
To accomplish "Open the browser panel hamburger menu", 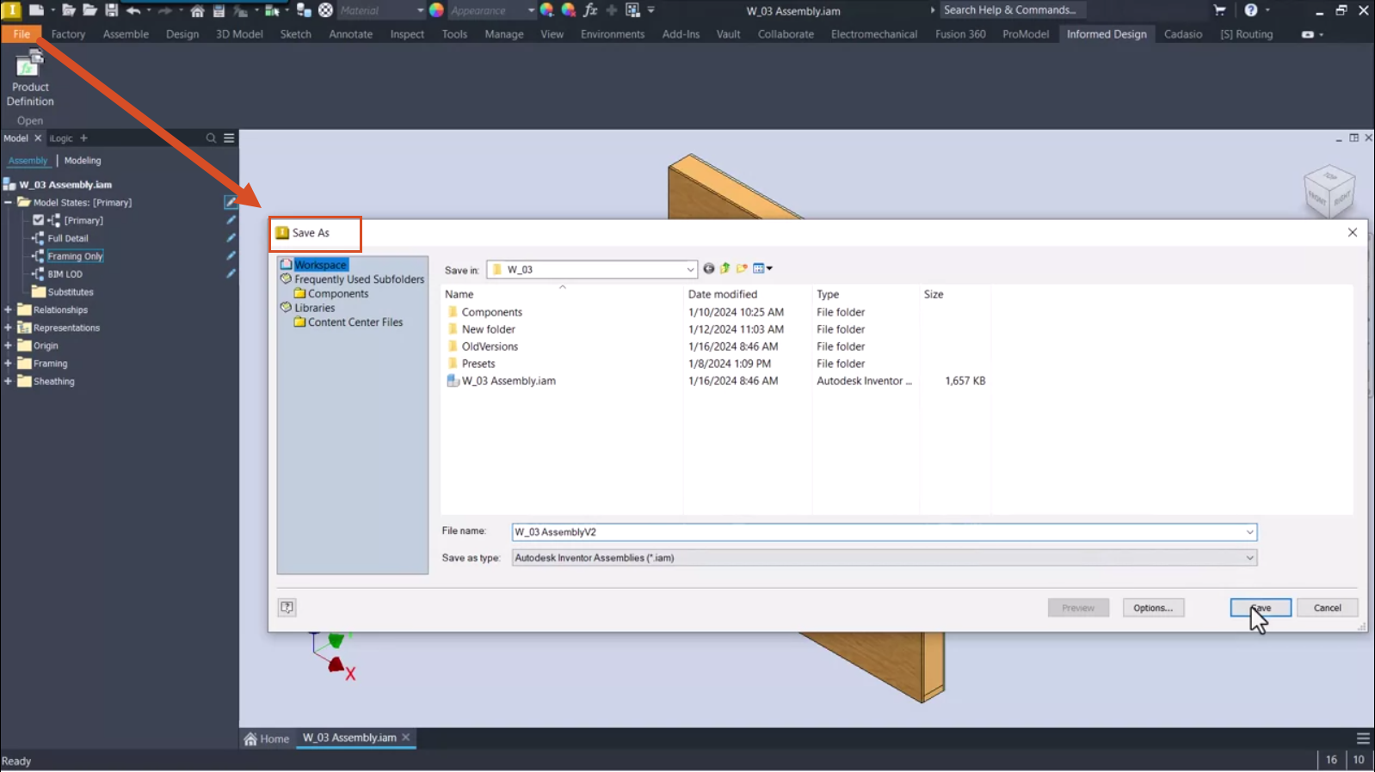I will (229, 138).
